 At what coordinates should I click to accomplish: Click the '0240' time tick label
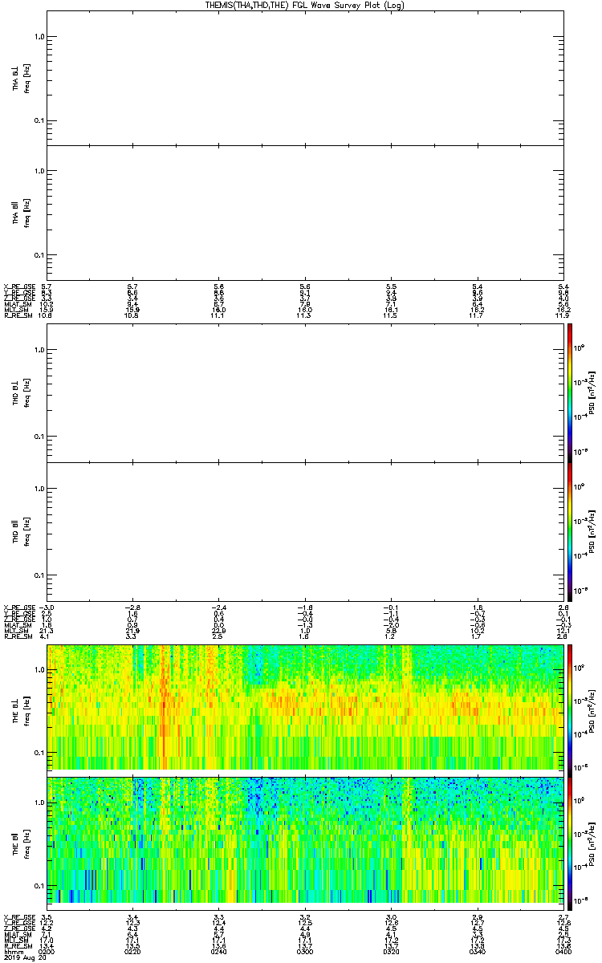219,950
